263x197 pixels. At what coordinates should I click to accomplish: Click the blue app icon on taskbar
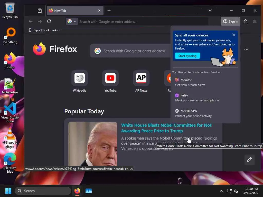tap(89, 191)
